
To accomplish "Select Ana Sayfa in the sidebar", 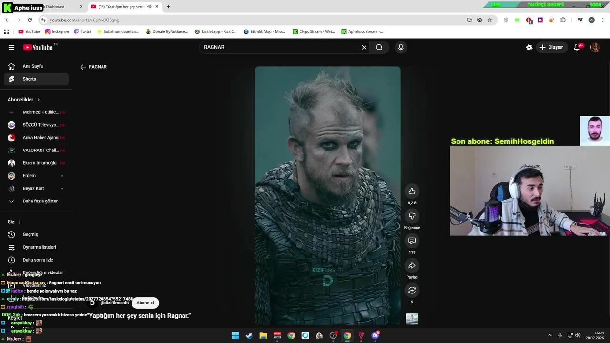I will (x=36, y=66).
